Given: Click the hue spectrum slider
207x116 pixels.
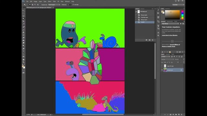Looking at the screenshot, I should [x=182, y=15].
